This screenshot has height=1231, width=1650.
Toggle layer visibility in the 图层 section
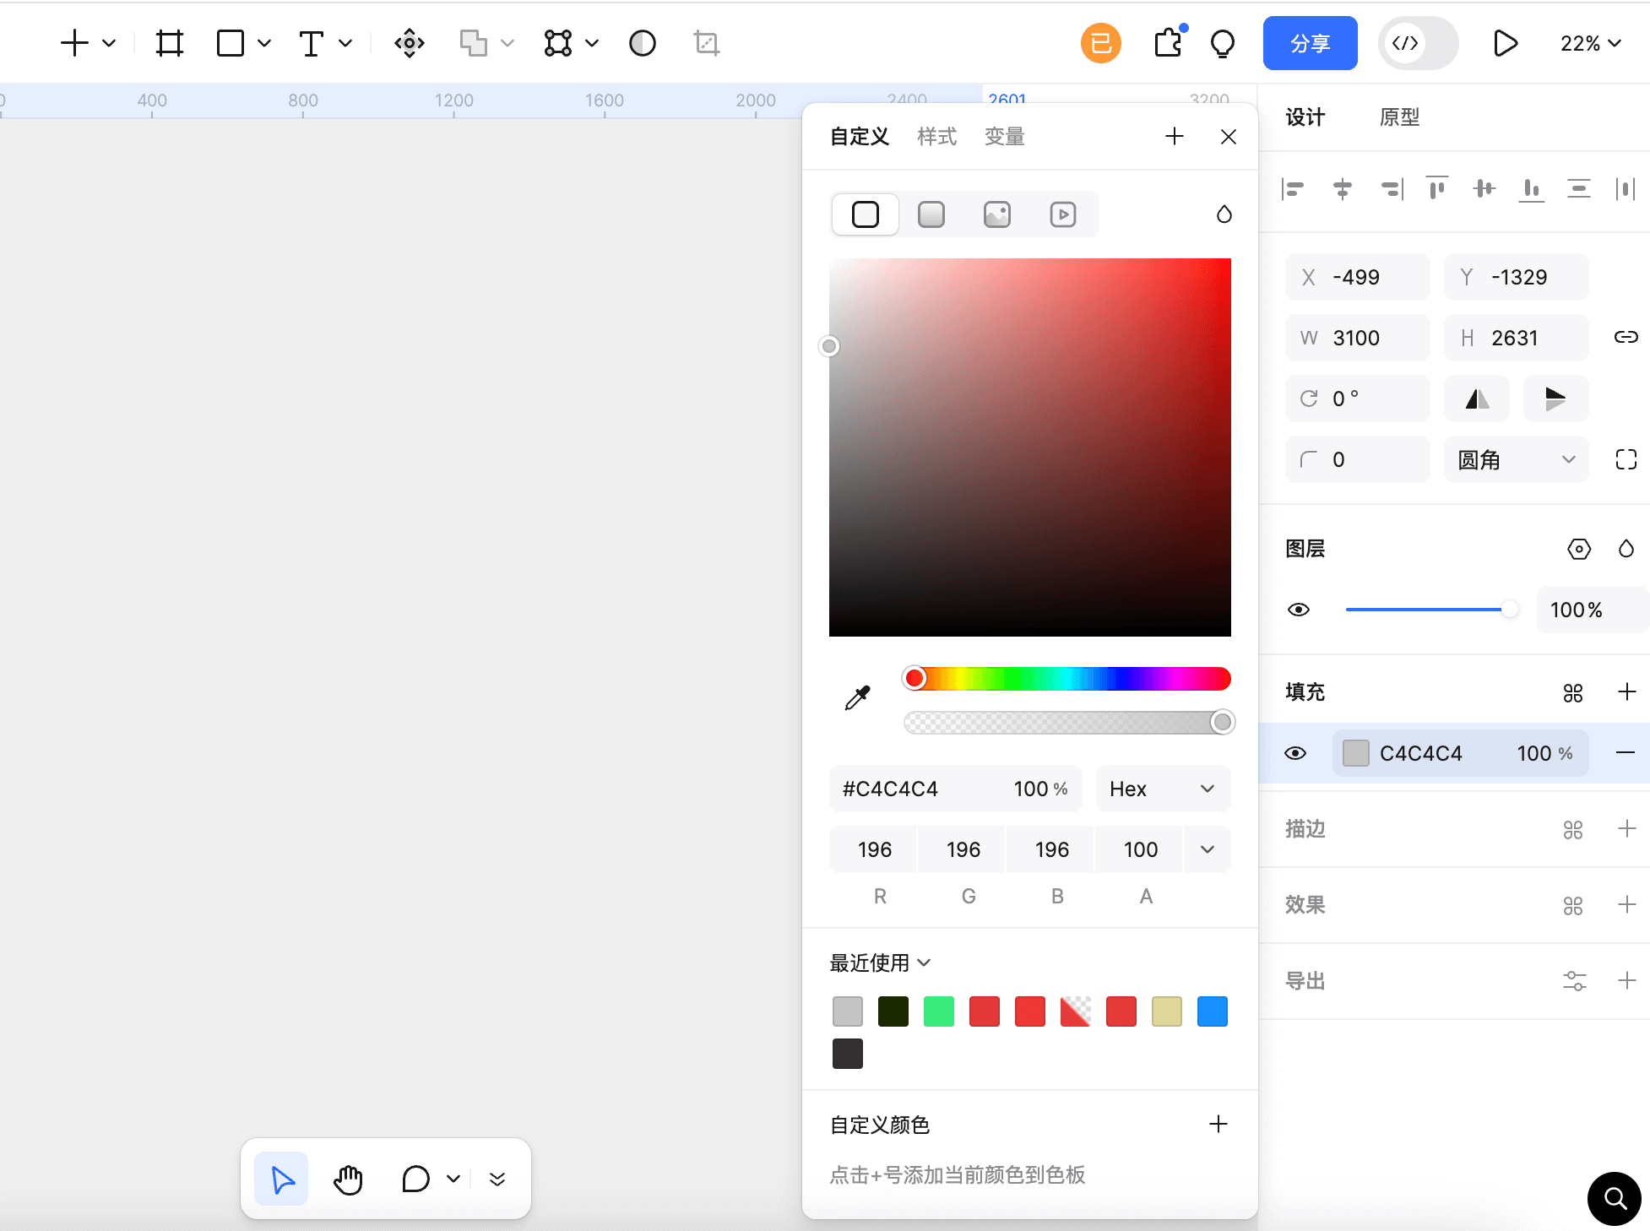tap(1298, 609)
